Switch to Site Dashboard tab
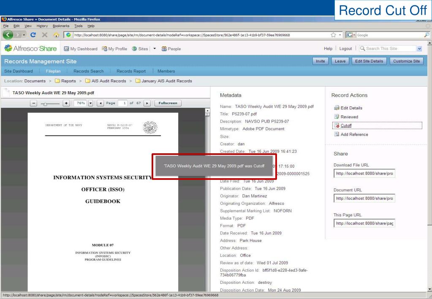The height and width of the screenshot is (299, 432). [19, 71]
